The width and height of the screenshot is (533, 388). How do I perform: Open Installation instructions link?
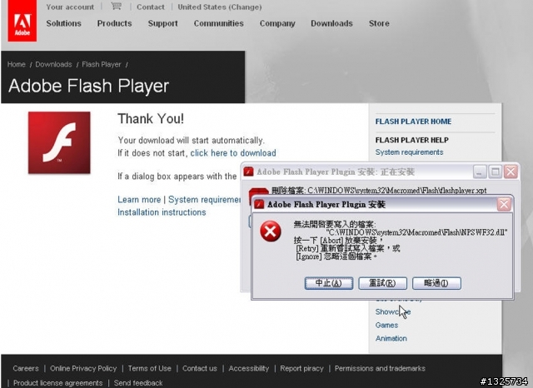coord(162,212)
